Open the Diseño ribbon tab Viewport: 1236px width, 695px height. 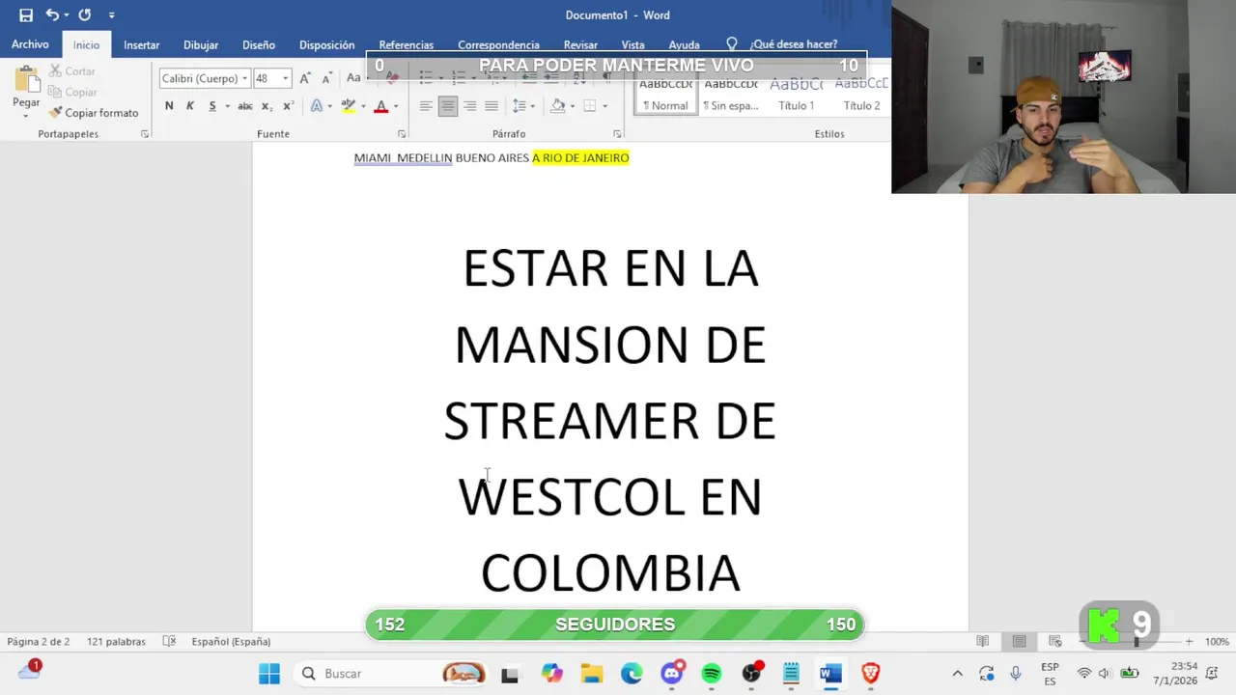click(x=259, y=44)
